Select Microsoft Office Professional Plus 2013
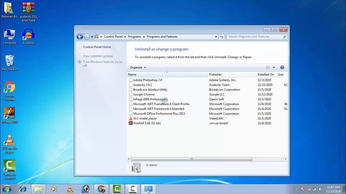 tap(159, 114)
